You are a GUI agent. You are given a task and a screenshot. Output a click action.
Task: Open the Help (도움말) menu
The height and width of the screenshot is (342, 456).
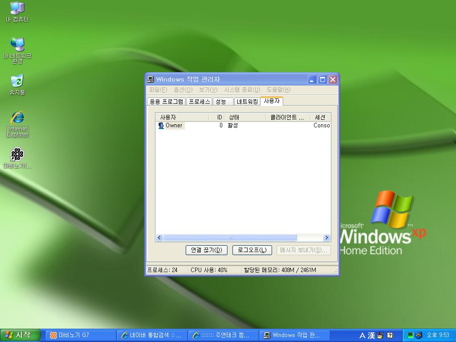tap(279, 90)
